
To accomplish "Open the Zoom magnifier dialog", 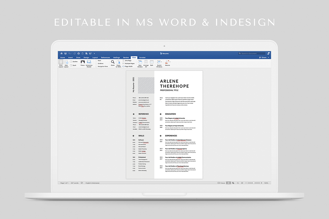I will click(x=113, y=64).
